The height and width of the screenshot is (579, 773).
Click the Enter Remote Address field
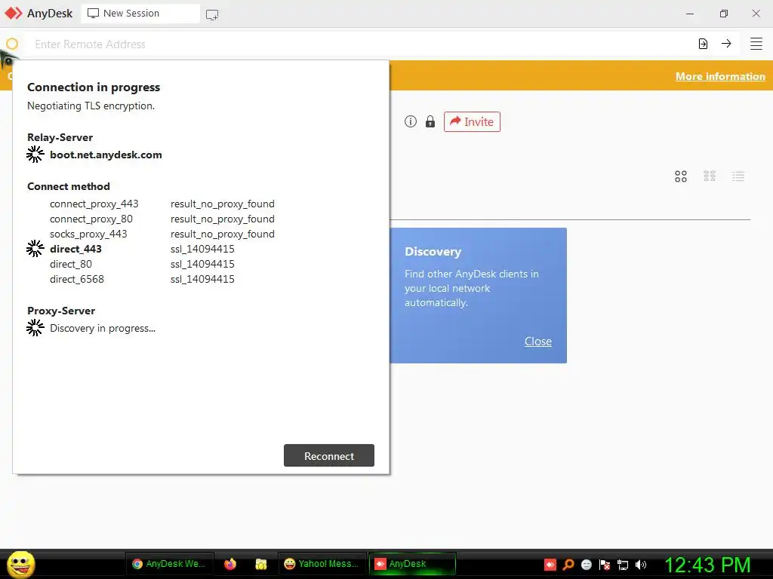pyautogui.click(x=360, y=44)
